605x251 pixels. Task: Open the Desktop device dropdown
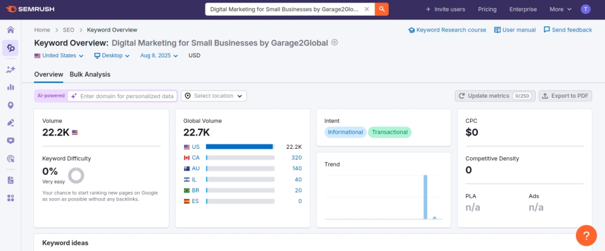point(112,55)
